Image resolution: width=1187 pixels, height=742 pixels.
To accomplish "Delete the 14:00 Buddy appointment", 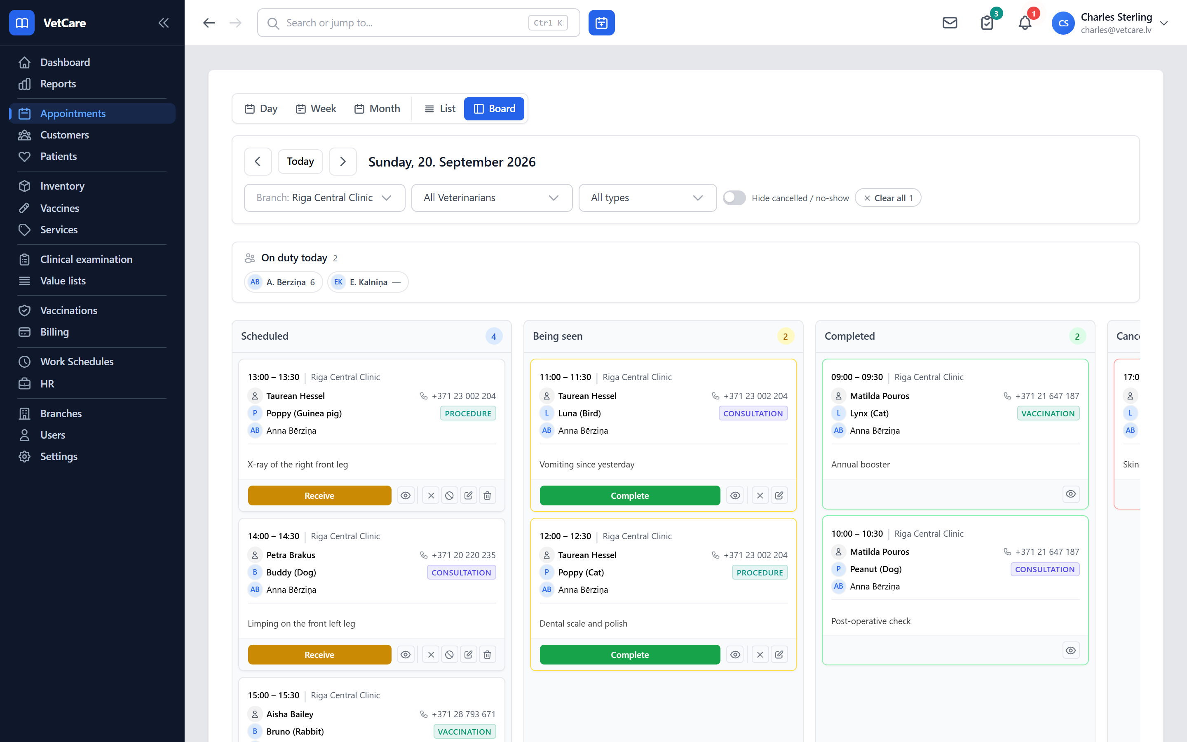I will 487,655.
